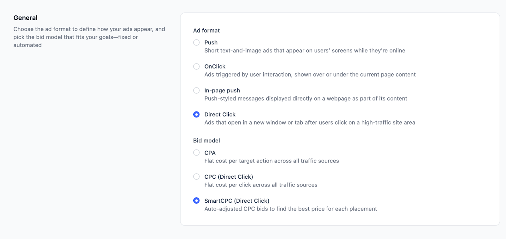Click the 'OnClick' option label text
506x239 pixels.
tap(215, 66)
